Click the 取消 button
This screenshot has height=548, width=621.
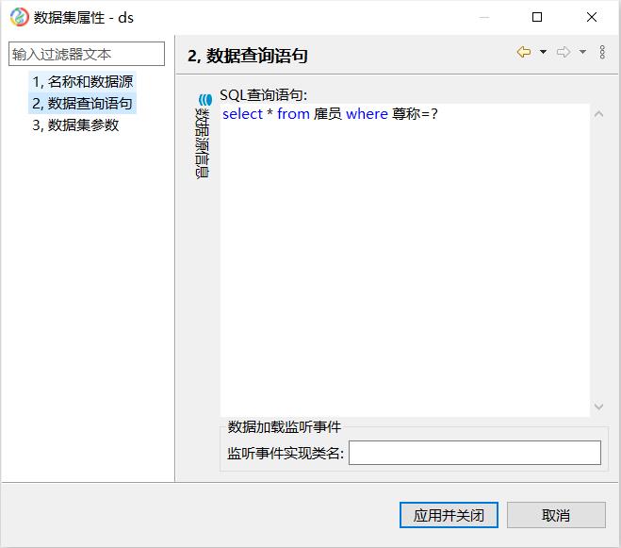pyautogui.click(x=556, y=515)
